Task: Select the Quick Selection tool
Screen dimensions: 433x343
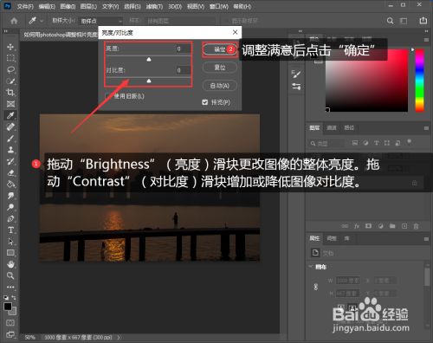Action: (10, 81)
